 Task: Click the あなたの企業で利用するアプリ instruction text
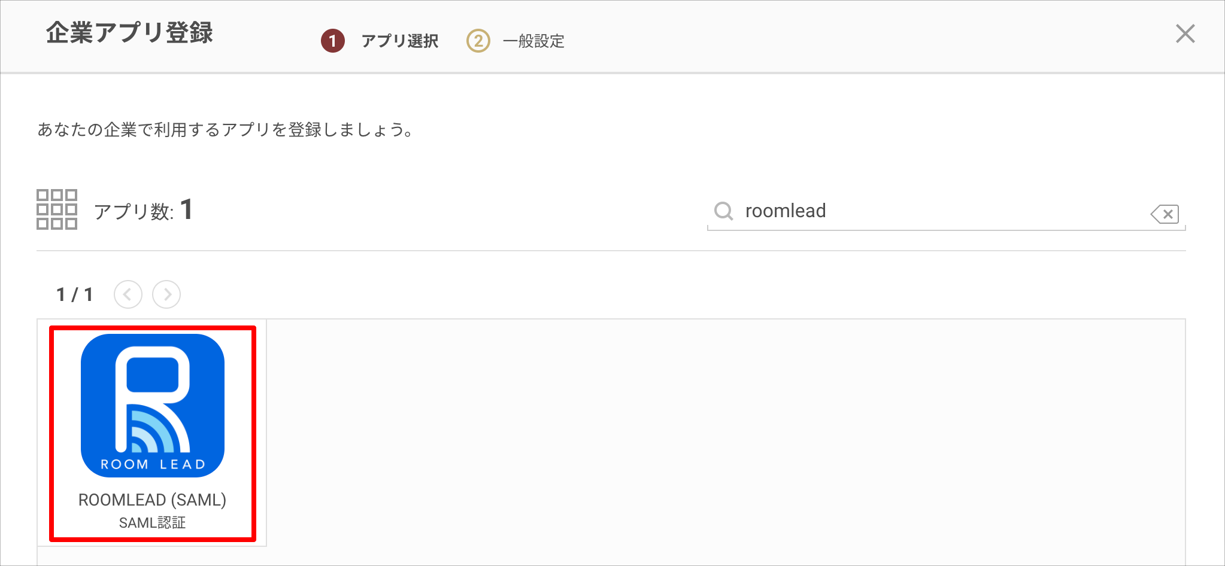(225, 130)
